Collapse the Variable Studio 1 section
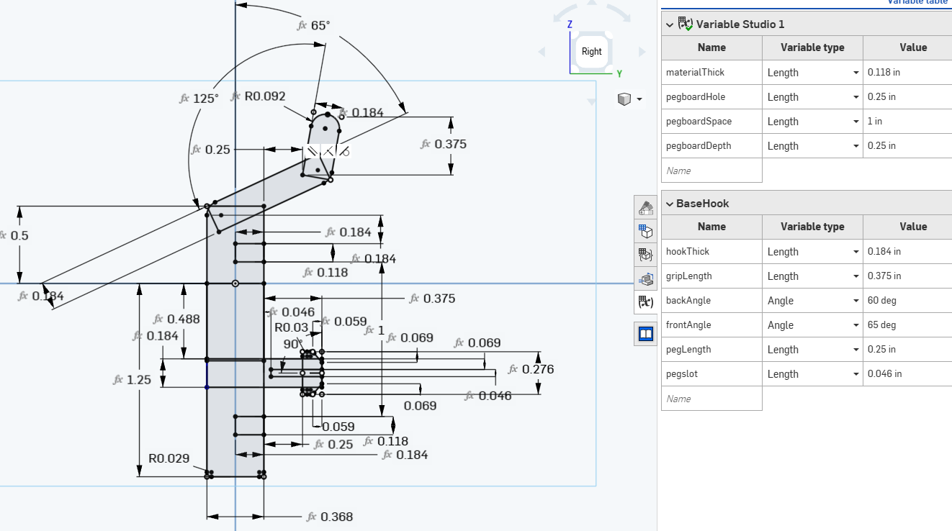 pos(670,24)
